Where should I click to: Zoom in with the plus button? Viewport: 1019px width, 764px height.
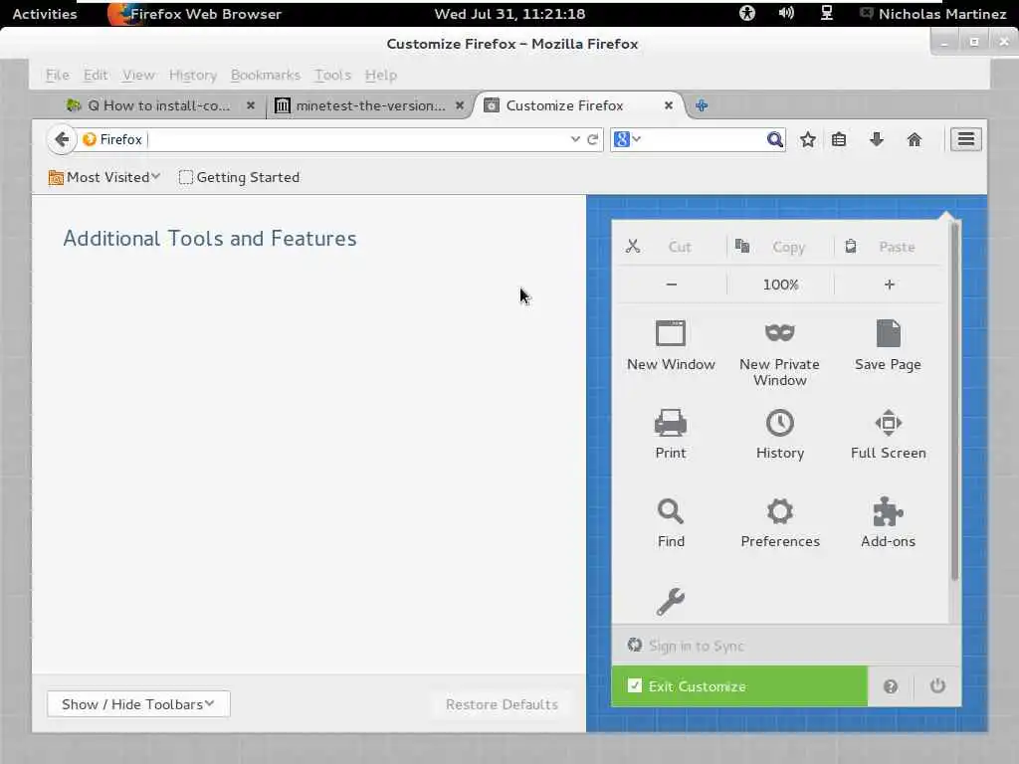coord(889,285)
